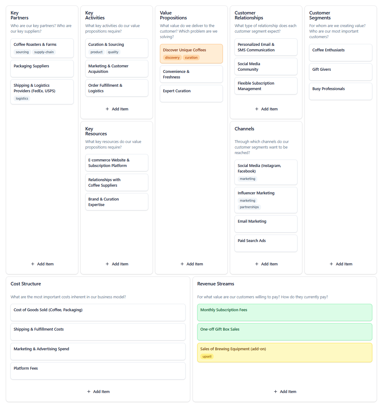The image size is (384, 405).
Task: Add an item to Revenue Streams
Action: pos(285,391)
